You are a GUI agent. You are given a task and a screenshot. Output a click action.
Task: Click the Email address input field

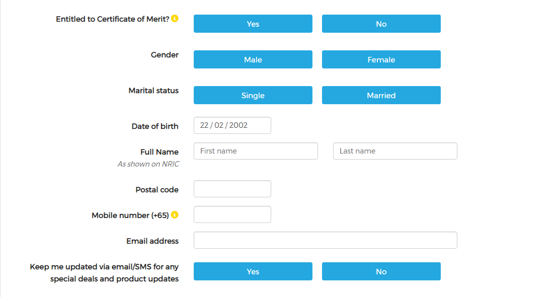tap(326, 240)
